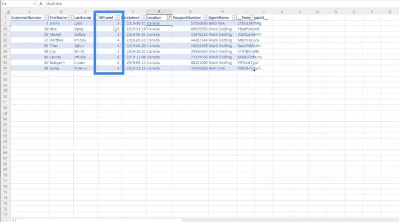
Task: Select column G header
Action: pyautogui.click(x=190, y=11)
